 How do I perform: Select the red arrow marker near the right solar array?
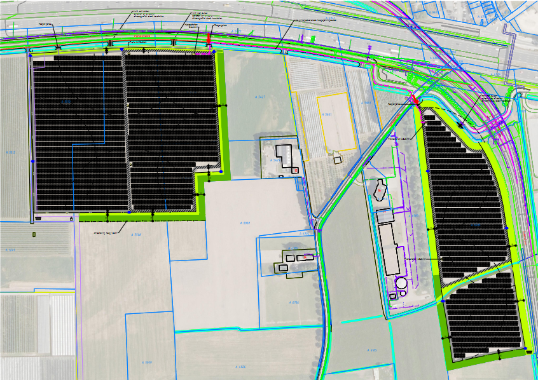coord(415,99)
